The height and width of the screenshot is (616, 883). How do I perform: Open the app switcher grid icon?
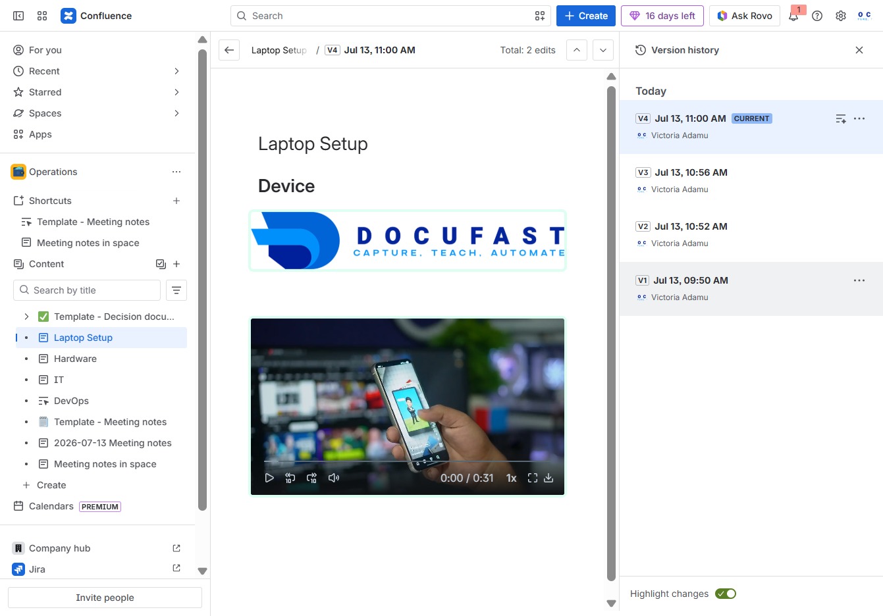click(x=42, y=16)
